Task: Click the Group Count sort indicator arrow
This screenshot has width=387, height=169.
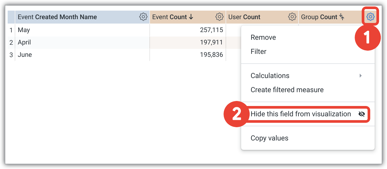Action: pyautogui.click(x=342, y=17)
